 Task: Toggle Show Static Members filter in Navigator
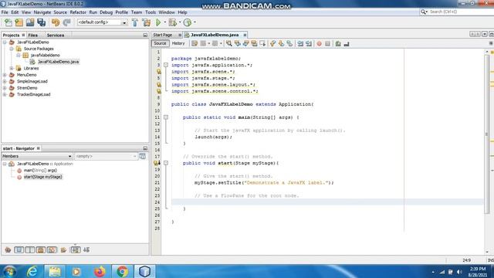coord(30,250)
